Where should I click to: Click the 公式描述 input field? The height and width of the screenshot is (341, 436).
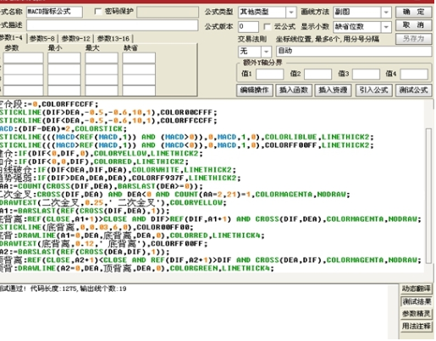pos(113,25)
